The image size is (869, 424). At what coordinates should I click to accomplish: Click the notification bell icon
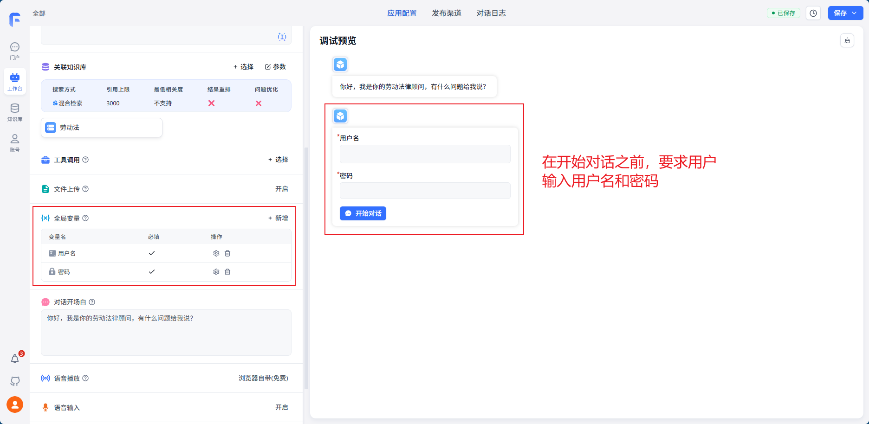(15, 359)
